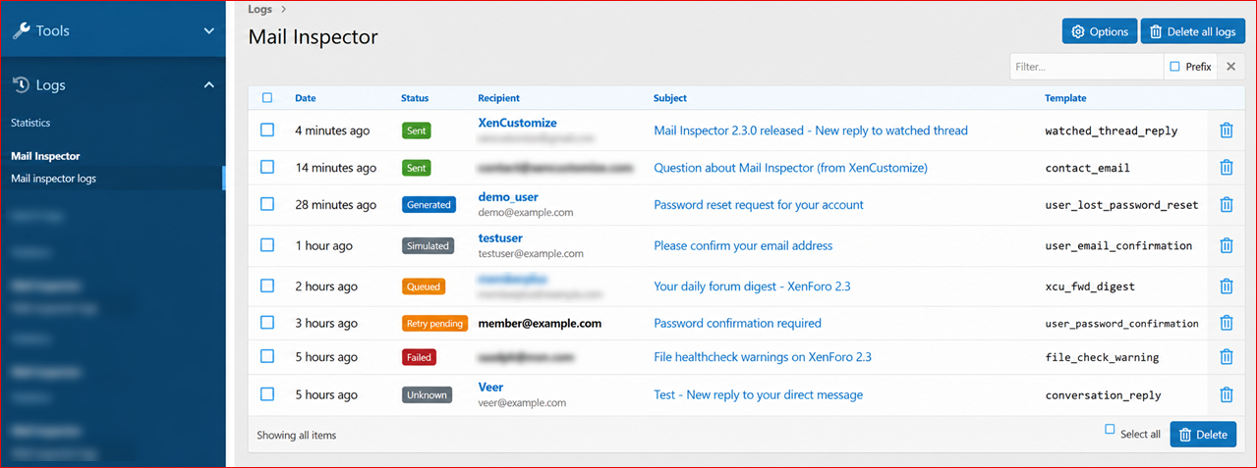Go to Logs breadcrumb
Viewport: 1257px width, 468px height.
(x=259, y=9)
